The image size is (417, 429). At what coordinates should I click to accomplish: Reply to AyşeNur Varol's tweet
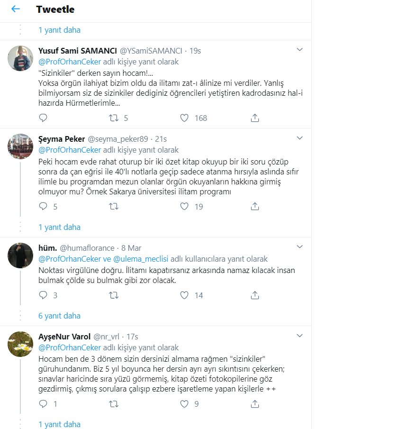point(43,404)
